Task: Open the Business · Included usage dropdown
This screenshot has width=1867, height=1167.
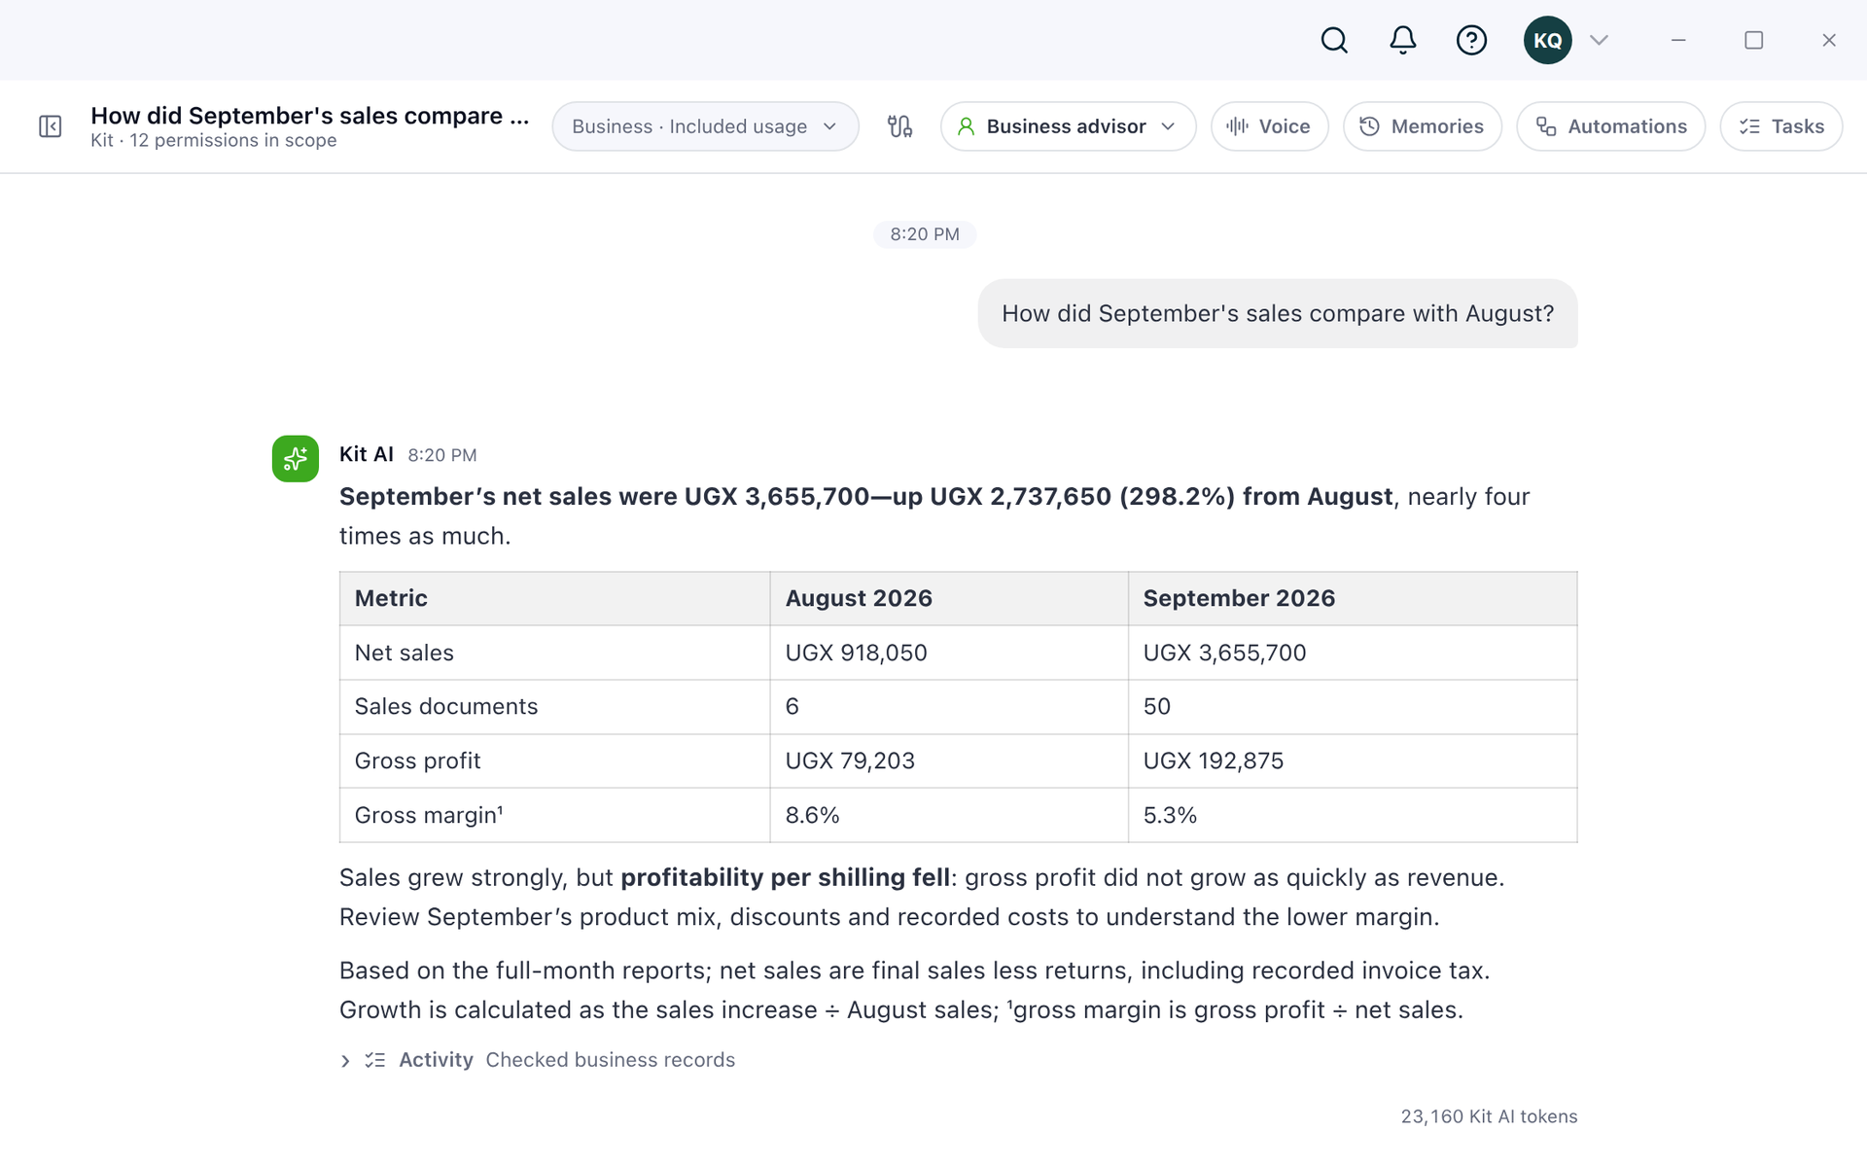Action: coord(705,126)
